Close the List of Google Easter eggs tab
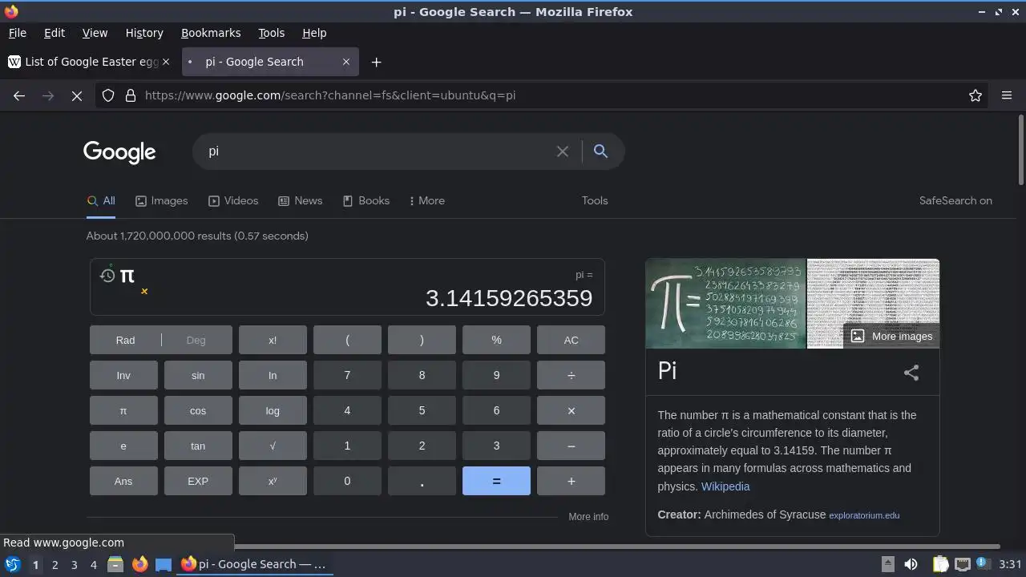1026x577 pixels. [166, 62]
